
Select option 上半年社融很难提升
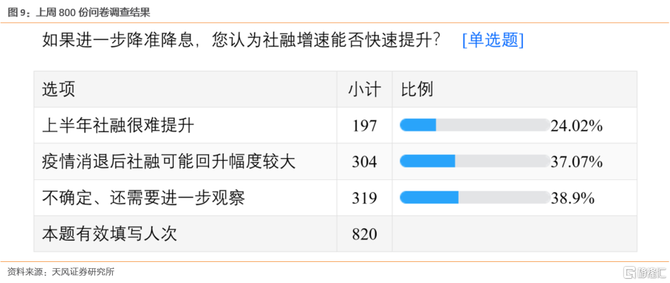tap(118, 125)
